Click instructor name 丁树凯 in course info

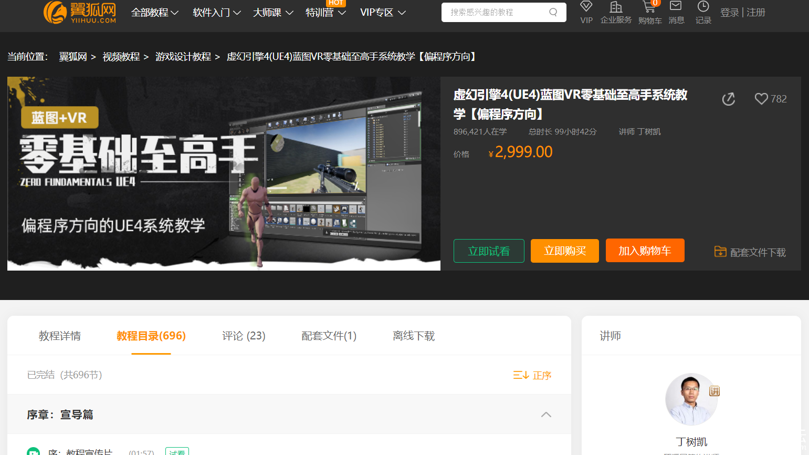[650, 132]
